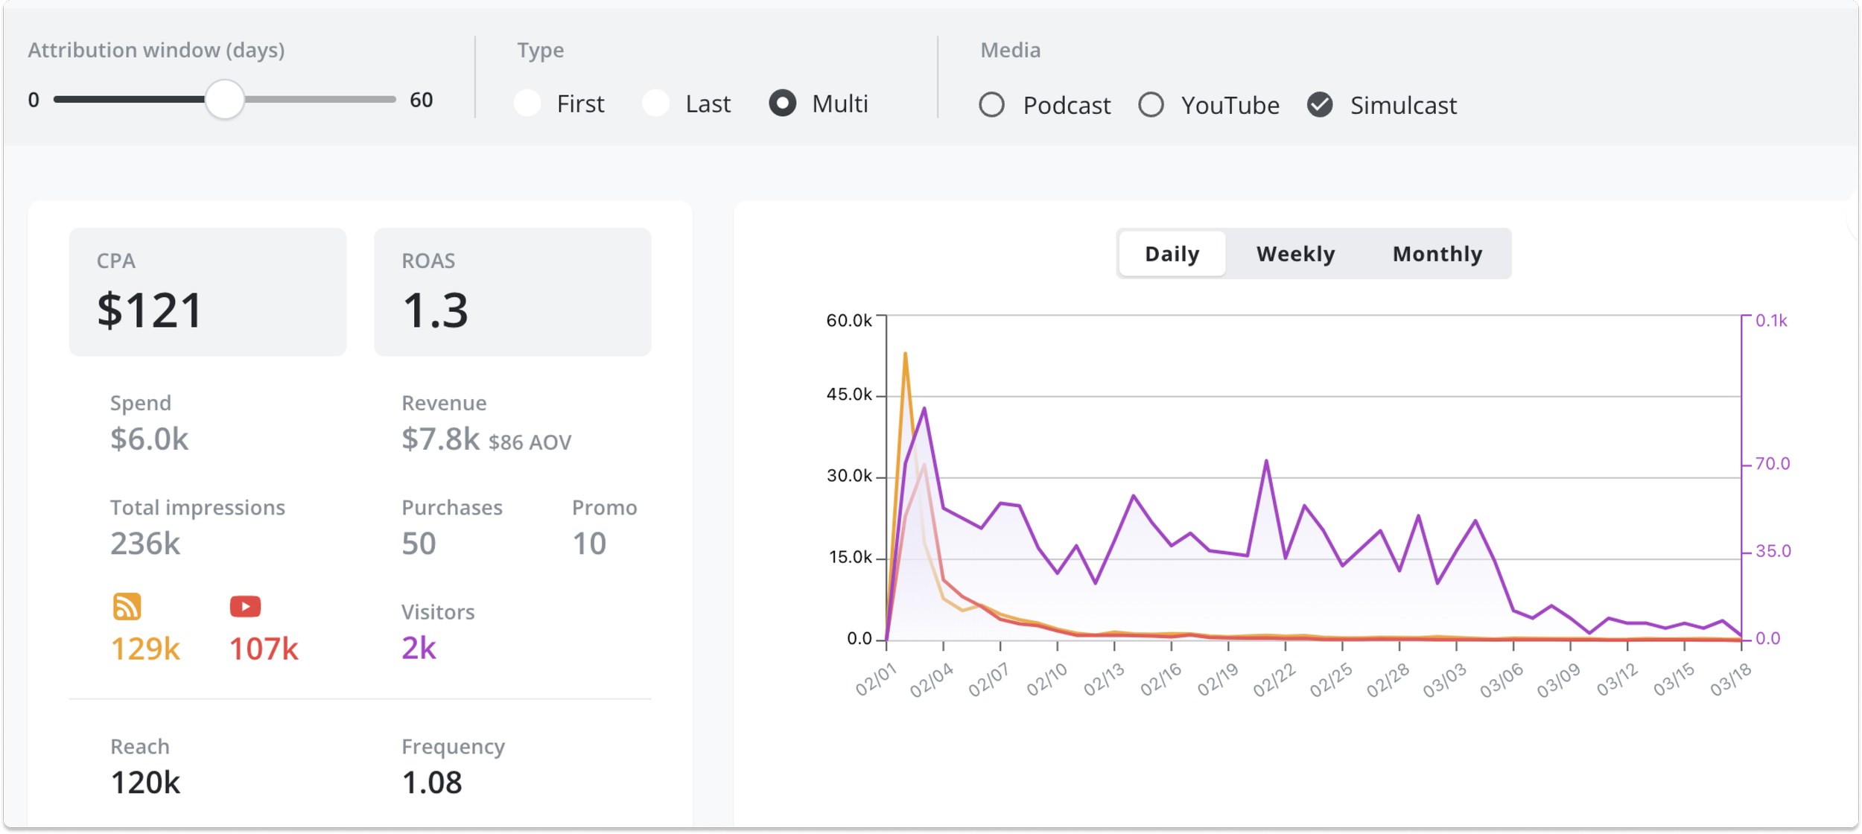Switch to the Monthly chart view
The height and width of the screenshot is (834, 1862).
click(x=1437, y=253)
